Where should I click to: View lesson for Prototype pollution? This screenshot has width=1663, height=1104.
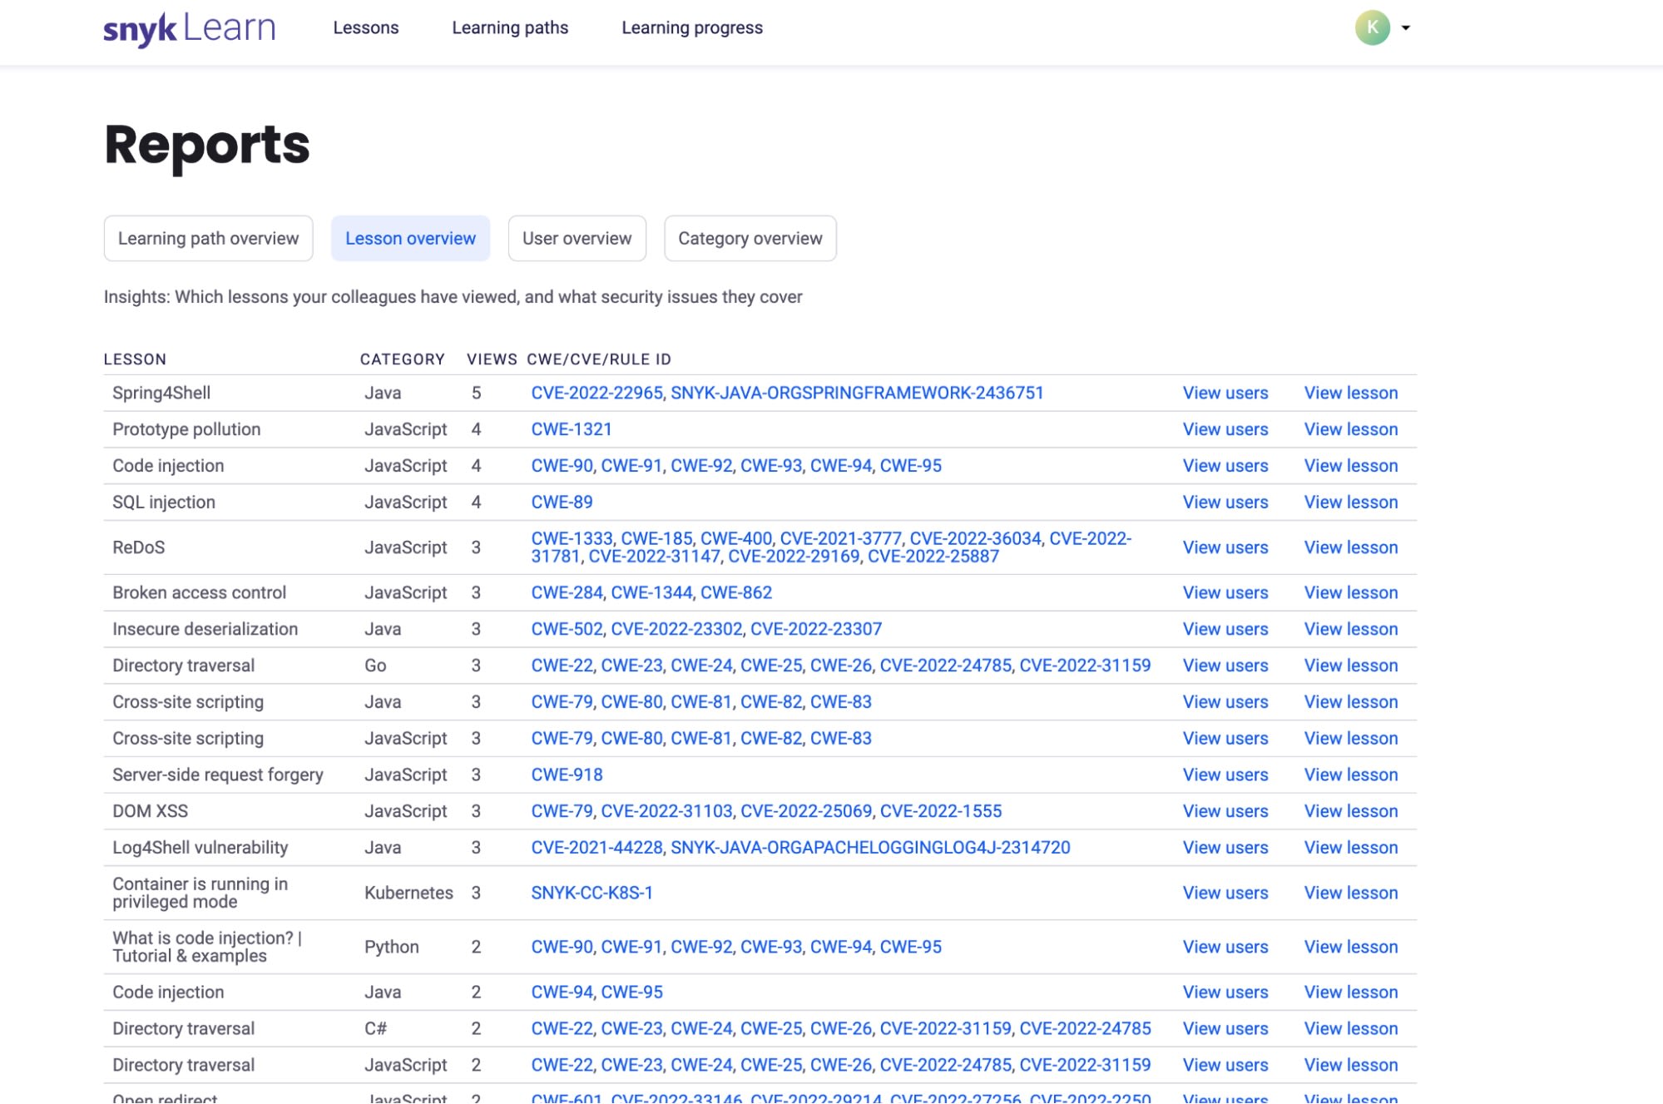(1351, 429)
